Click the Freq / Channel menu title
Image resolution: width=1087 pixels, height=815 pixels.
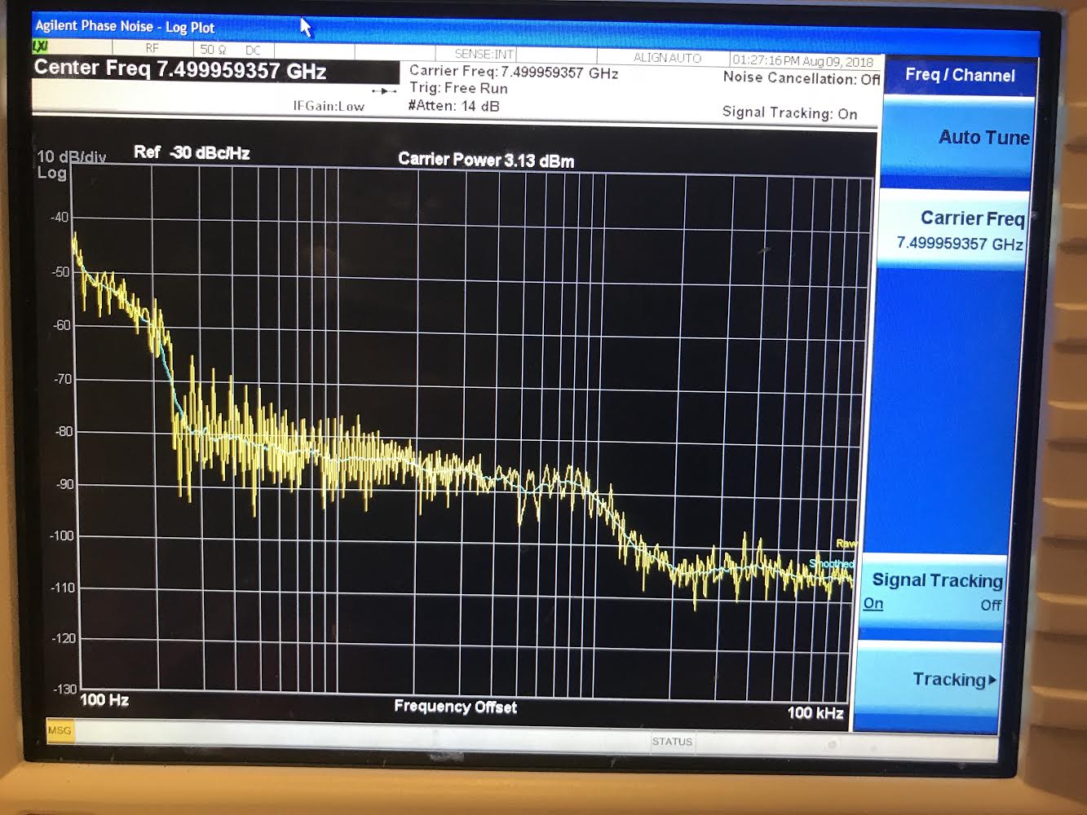tap(960, 75)
